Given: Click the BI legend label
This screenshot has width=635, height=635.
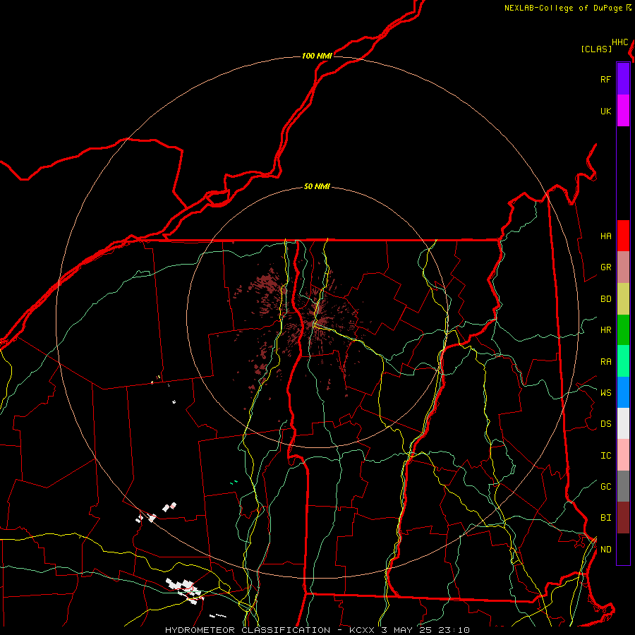Looking at the screenshot, I should [x=605, y=518].
